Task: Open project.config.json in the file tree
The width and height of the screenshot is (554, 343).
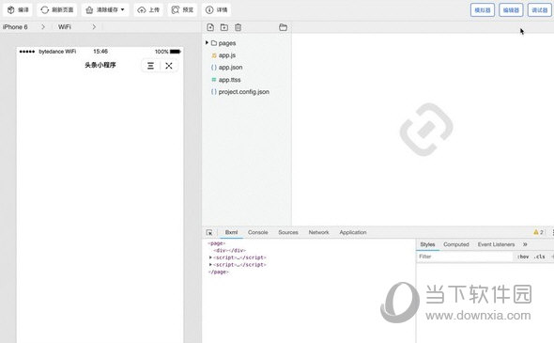Action: (244, 92)
